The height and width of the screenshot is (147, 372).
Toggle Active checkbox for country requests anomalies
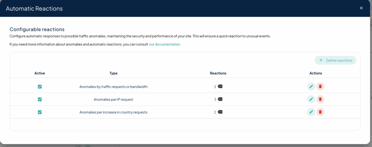click(x=40, y=112)
